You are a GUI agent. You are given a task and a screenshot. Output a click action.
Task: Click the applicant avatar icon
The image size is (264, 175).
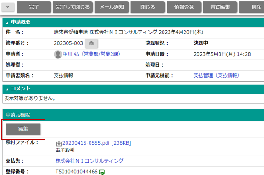[x=58, y=54]
